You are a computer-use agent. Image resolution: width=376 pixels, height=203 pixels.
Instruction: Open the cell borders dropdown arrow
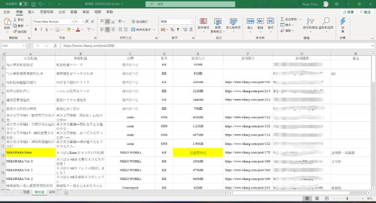(x=62, y=30)
